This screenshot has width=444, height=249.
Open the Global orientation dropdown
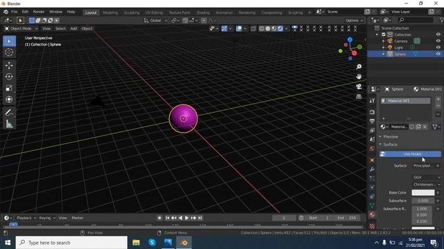point(155,20)
